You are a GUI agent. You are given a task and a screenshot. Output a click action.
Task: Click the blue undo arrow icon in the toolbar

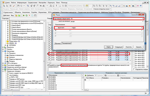[28, 6]
